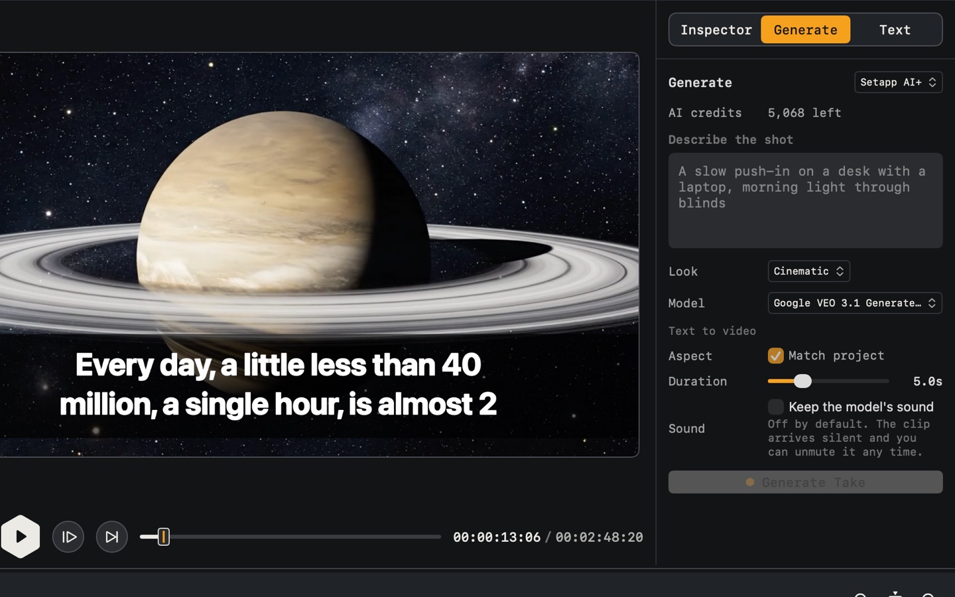Click the total duration 00:02:48:20

pos(599,537)
